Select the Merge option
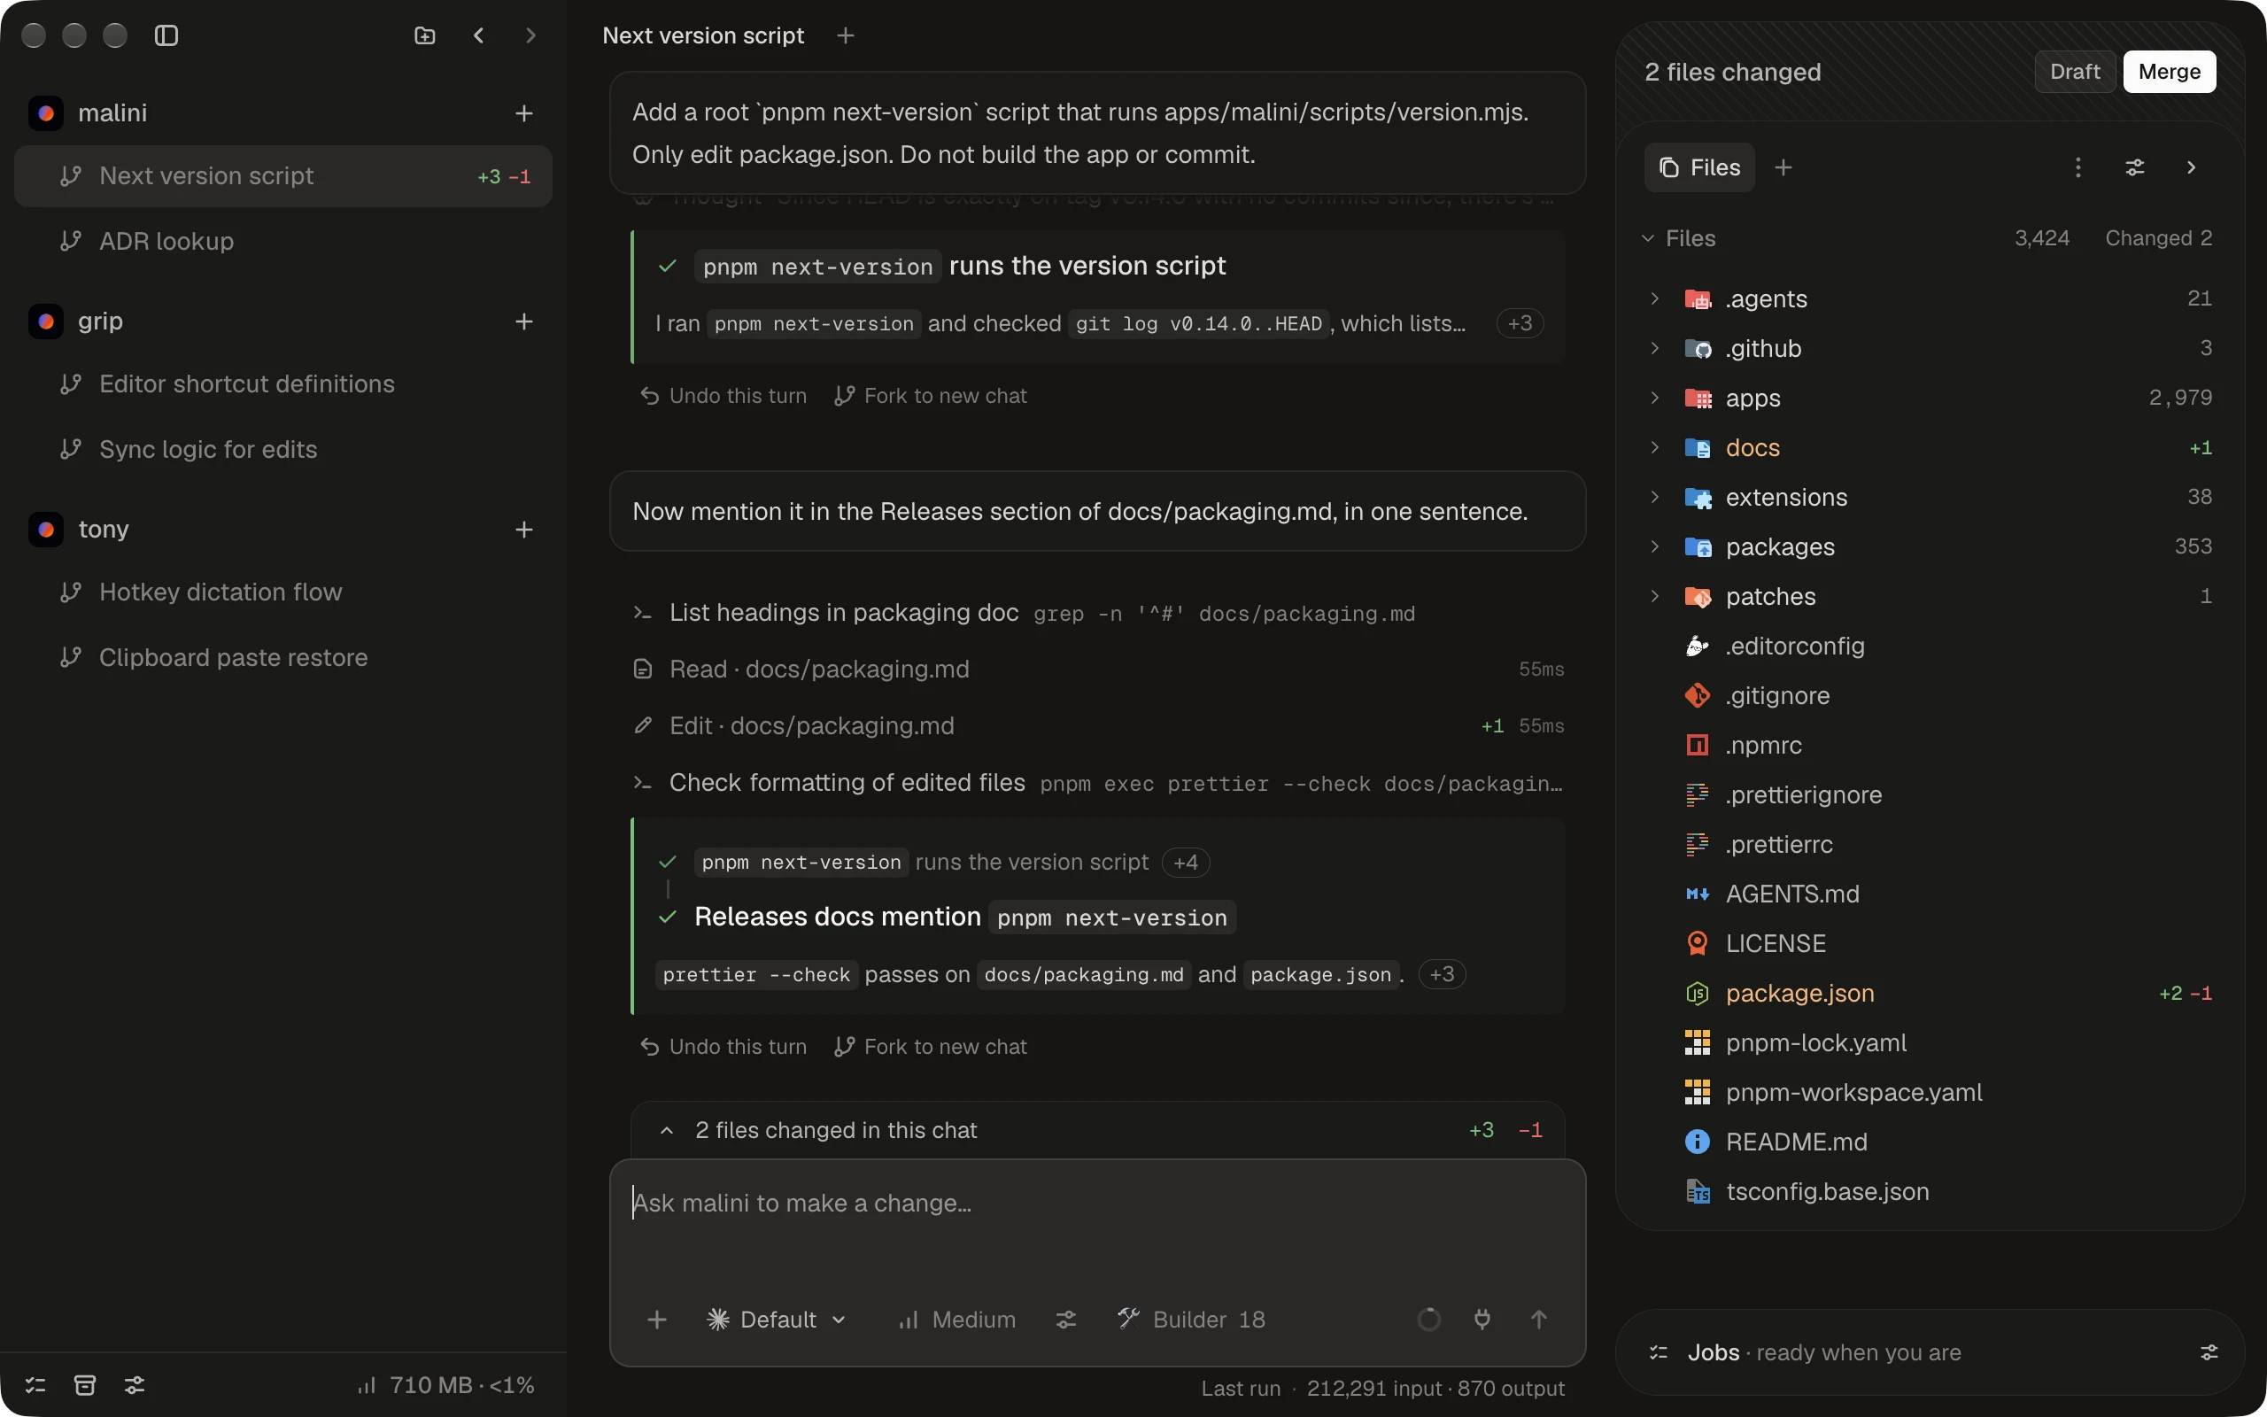 point(2170,72)
